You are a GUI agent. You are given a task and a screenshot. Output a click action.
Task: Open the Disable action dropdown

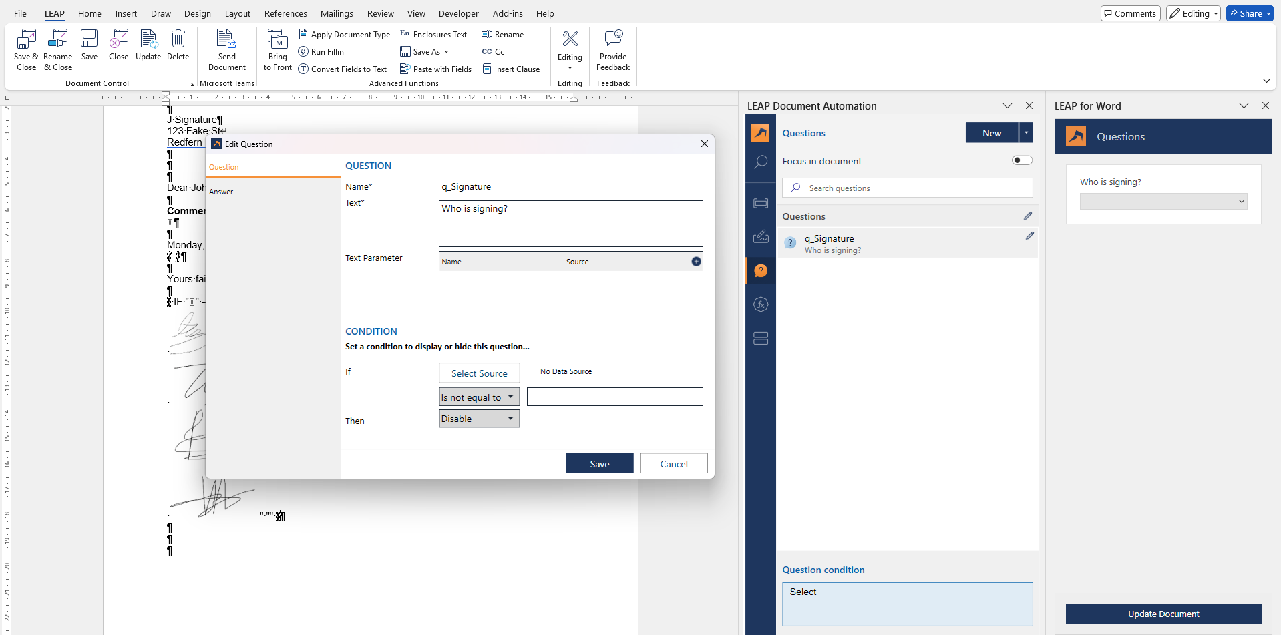[x=479, y=419]
